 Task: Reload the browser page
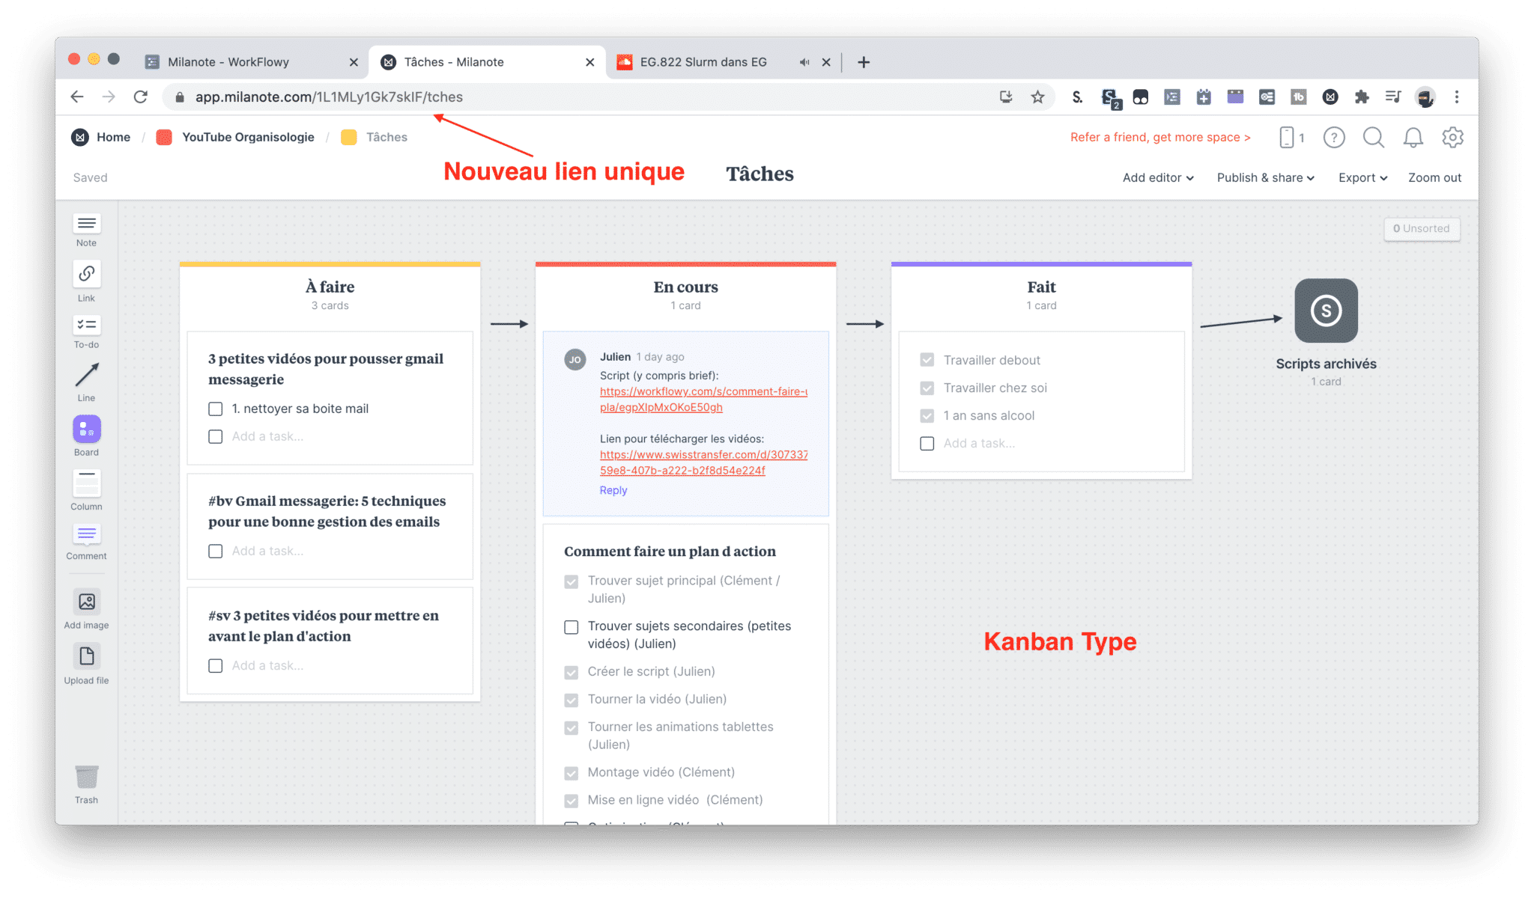tap(140, 97)
